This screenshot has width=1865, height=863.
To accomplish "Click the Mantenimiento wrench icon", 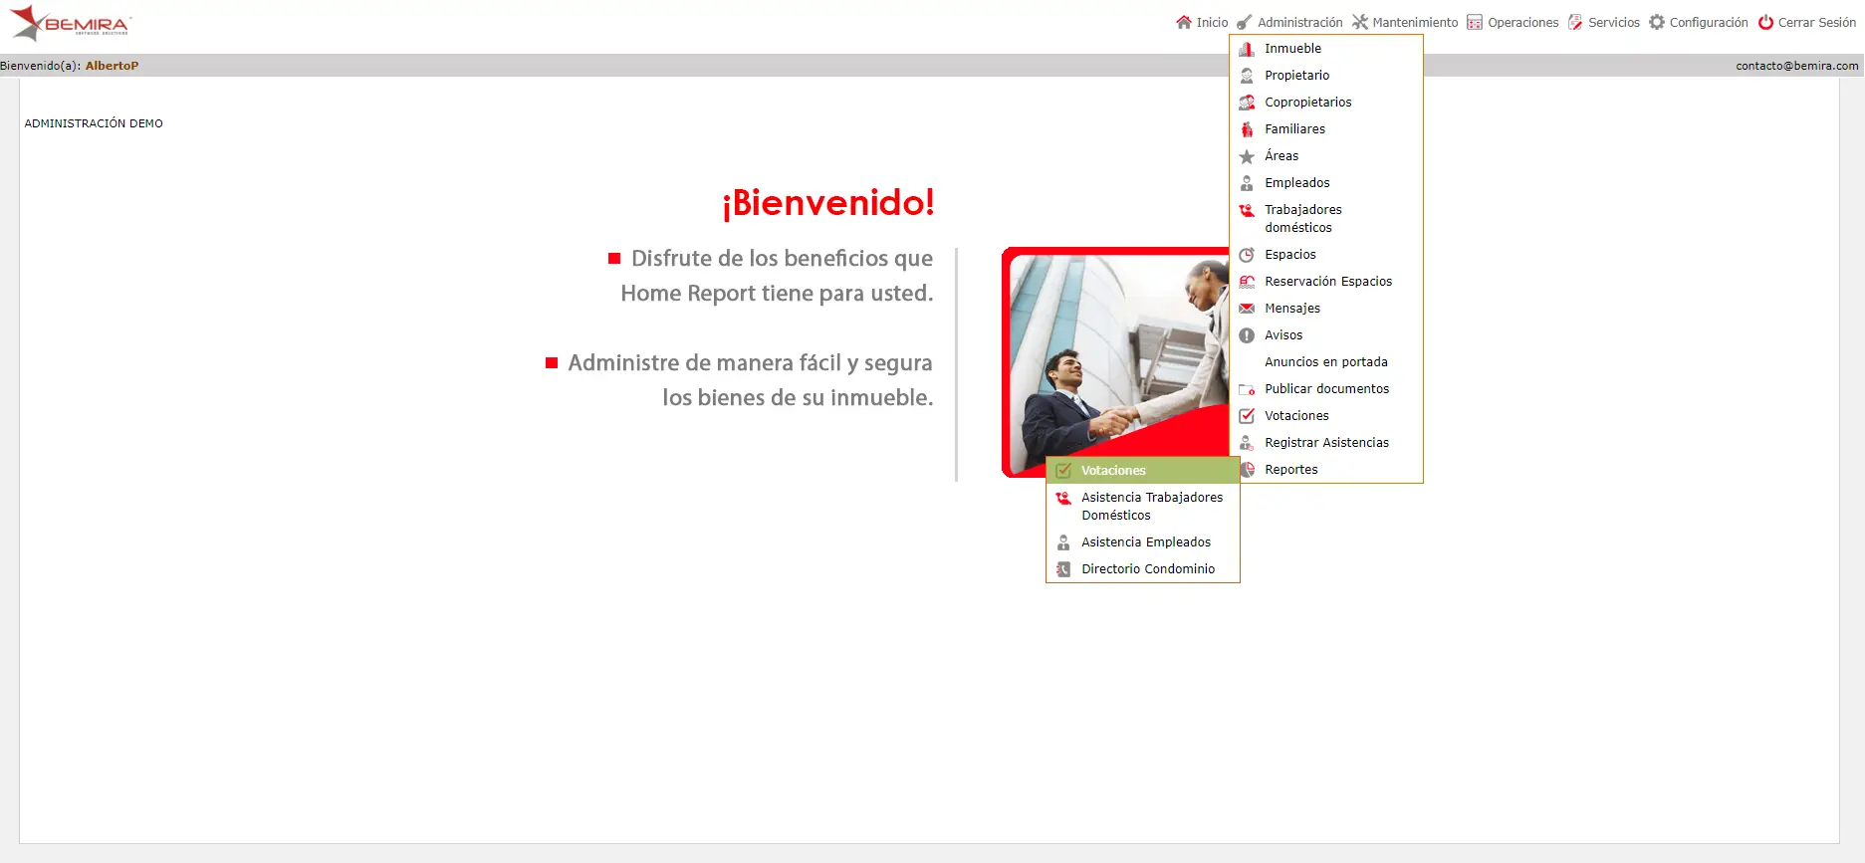I will [x=1360, y=22].
